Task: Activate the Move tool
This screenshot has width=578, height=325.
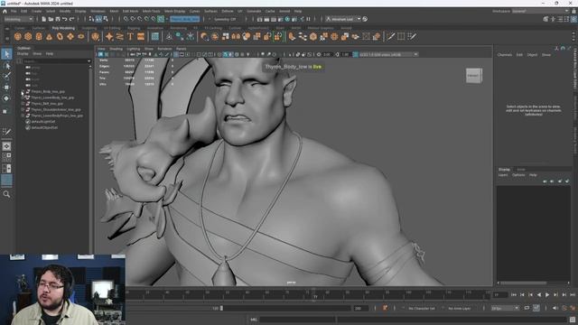Action: point(6,88)
